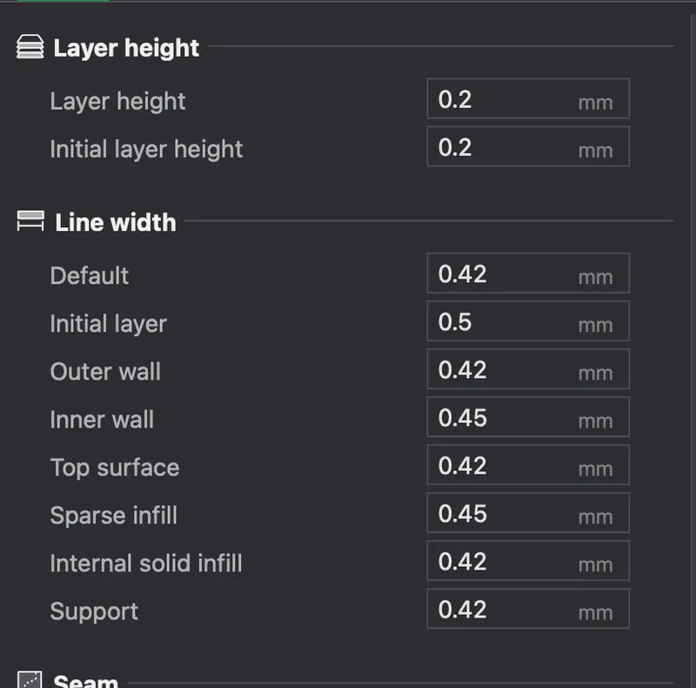This screenshot has width=696, height=688.
Task: Select the Seam section heading
Action: click(85, 681)
